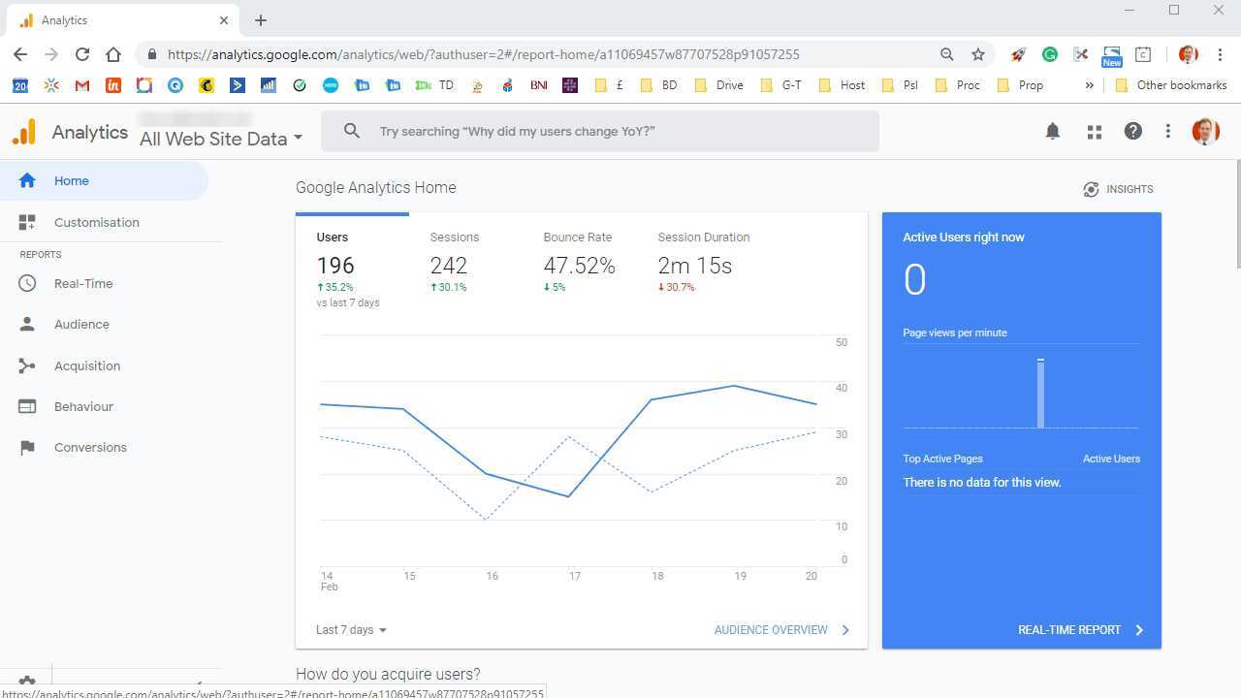Click the Real-Time Report button
Viewport: 1241px width, 698px height.
tap(1069, 629)
